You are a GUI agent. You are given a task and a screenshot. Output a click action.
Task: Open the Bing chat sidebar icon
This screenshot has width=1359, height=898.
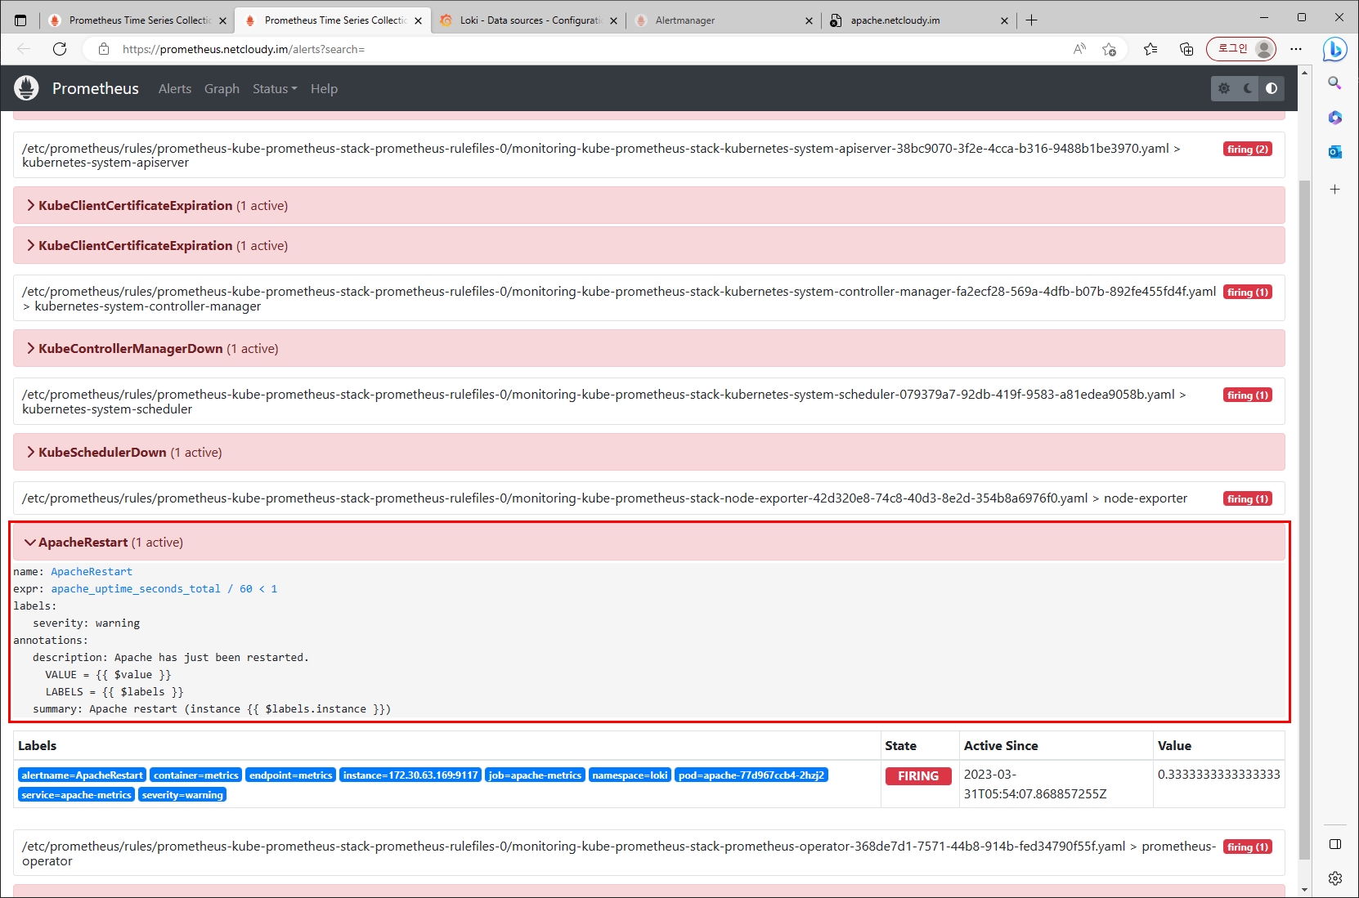click(1334, 49)
